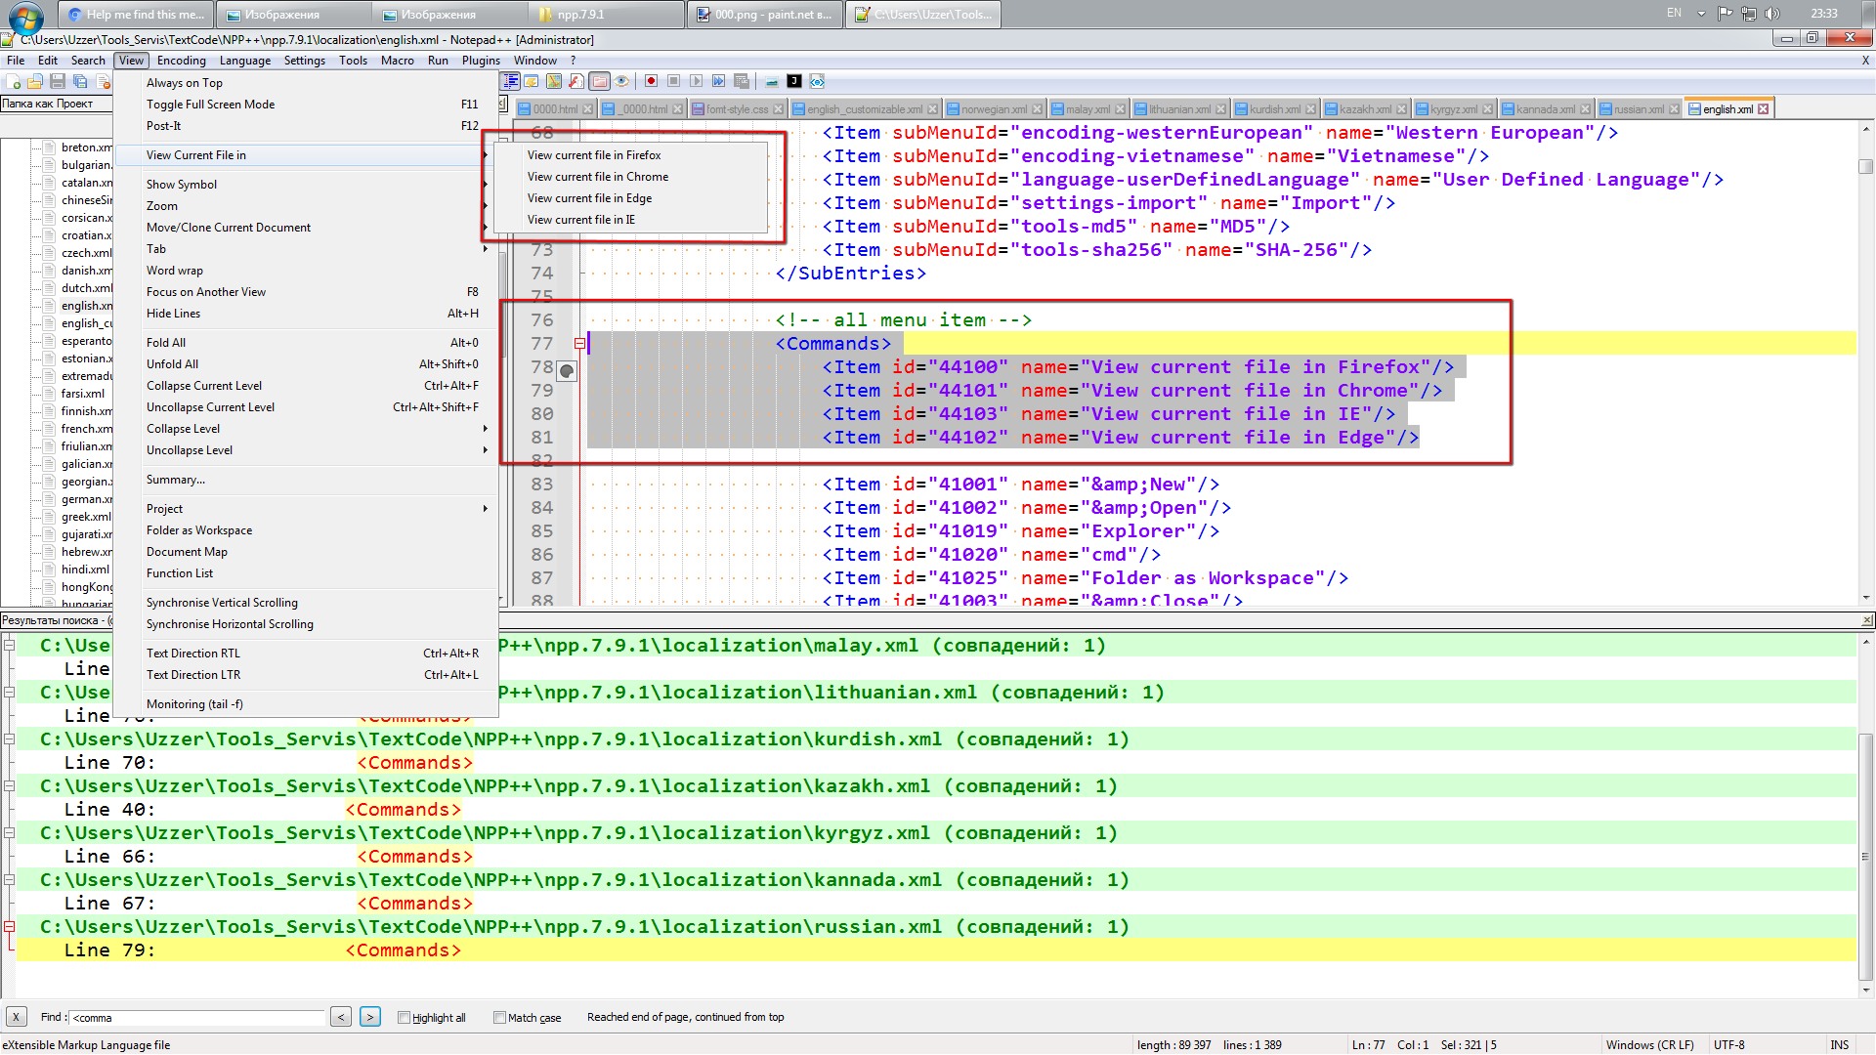Click the Folder as Workspace toolbar icon

(600, 81)
